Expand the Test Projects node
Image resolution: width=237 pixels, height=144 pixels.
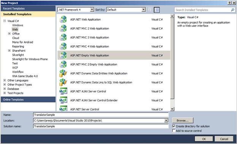(5, 93)
